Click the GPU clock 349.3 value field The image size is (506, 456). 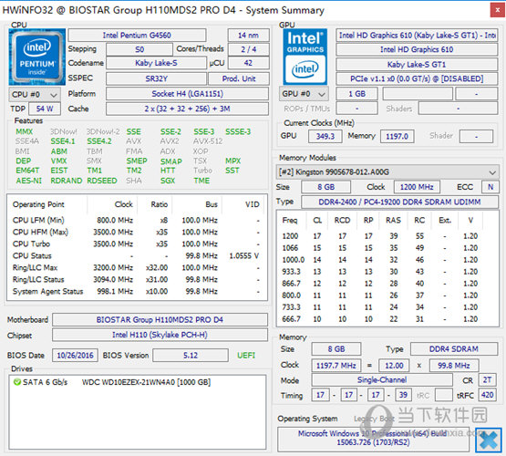[x=325, y=136]
